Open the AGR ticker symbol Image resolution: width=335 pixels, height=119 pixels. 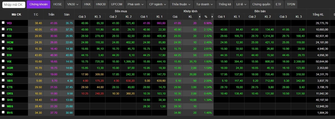(9, 68)
